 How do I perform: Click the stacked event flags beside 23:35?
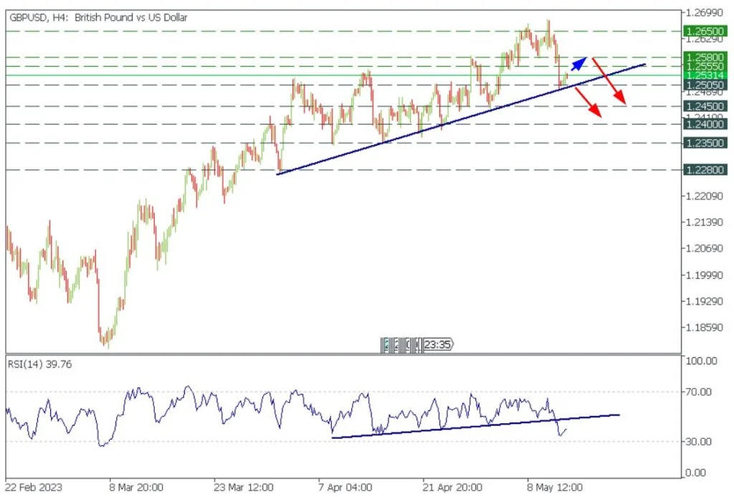pyautogui.click(x=401, y=344)
